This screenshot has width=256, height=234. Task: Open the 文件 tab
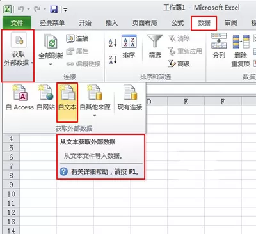coord(17,23)
